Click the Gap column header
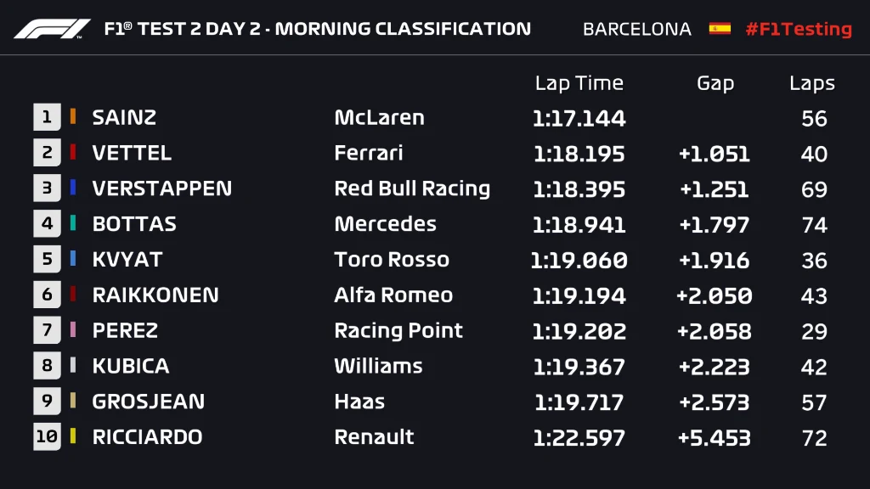 [715, 83]
